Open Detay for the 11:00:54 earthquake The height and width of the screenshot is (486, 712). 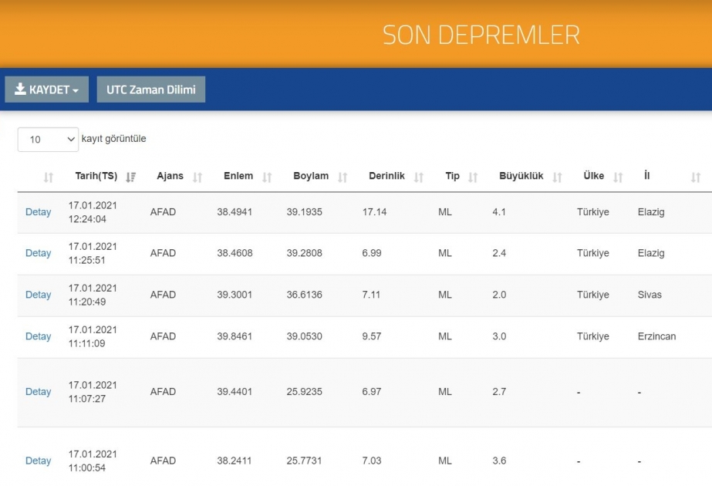(x=38, y=461)
